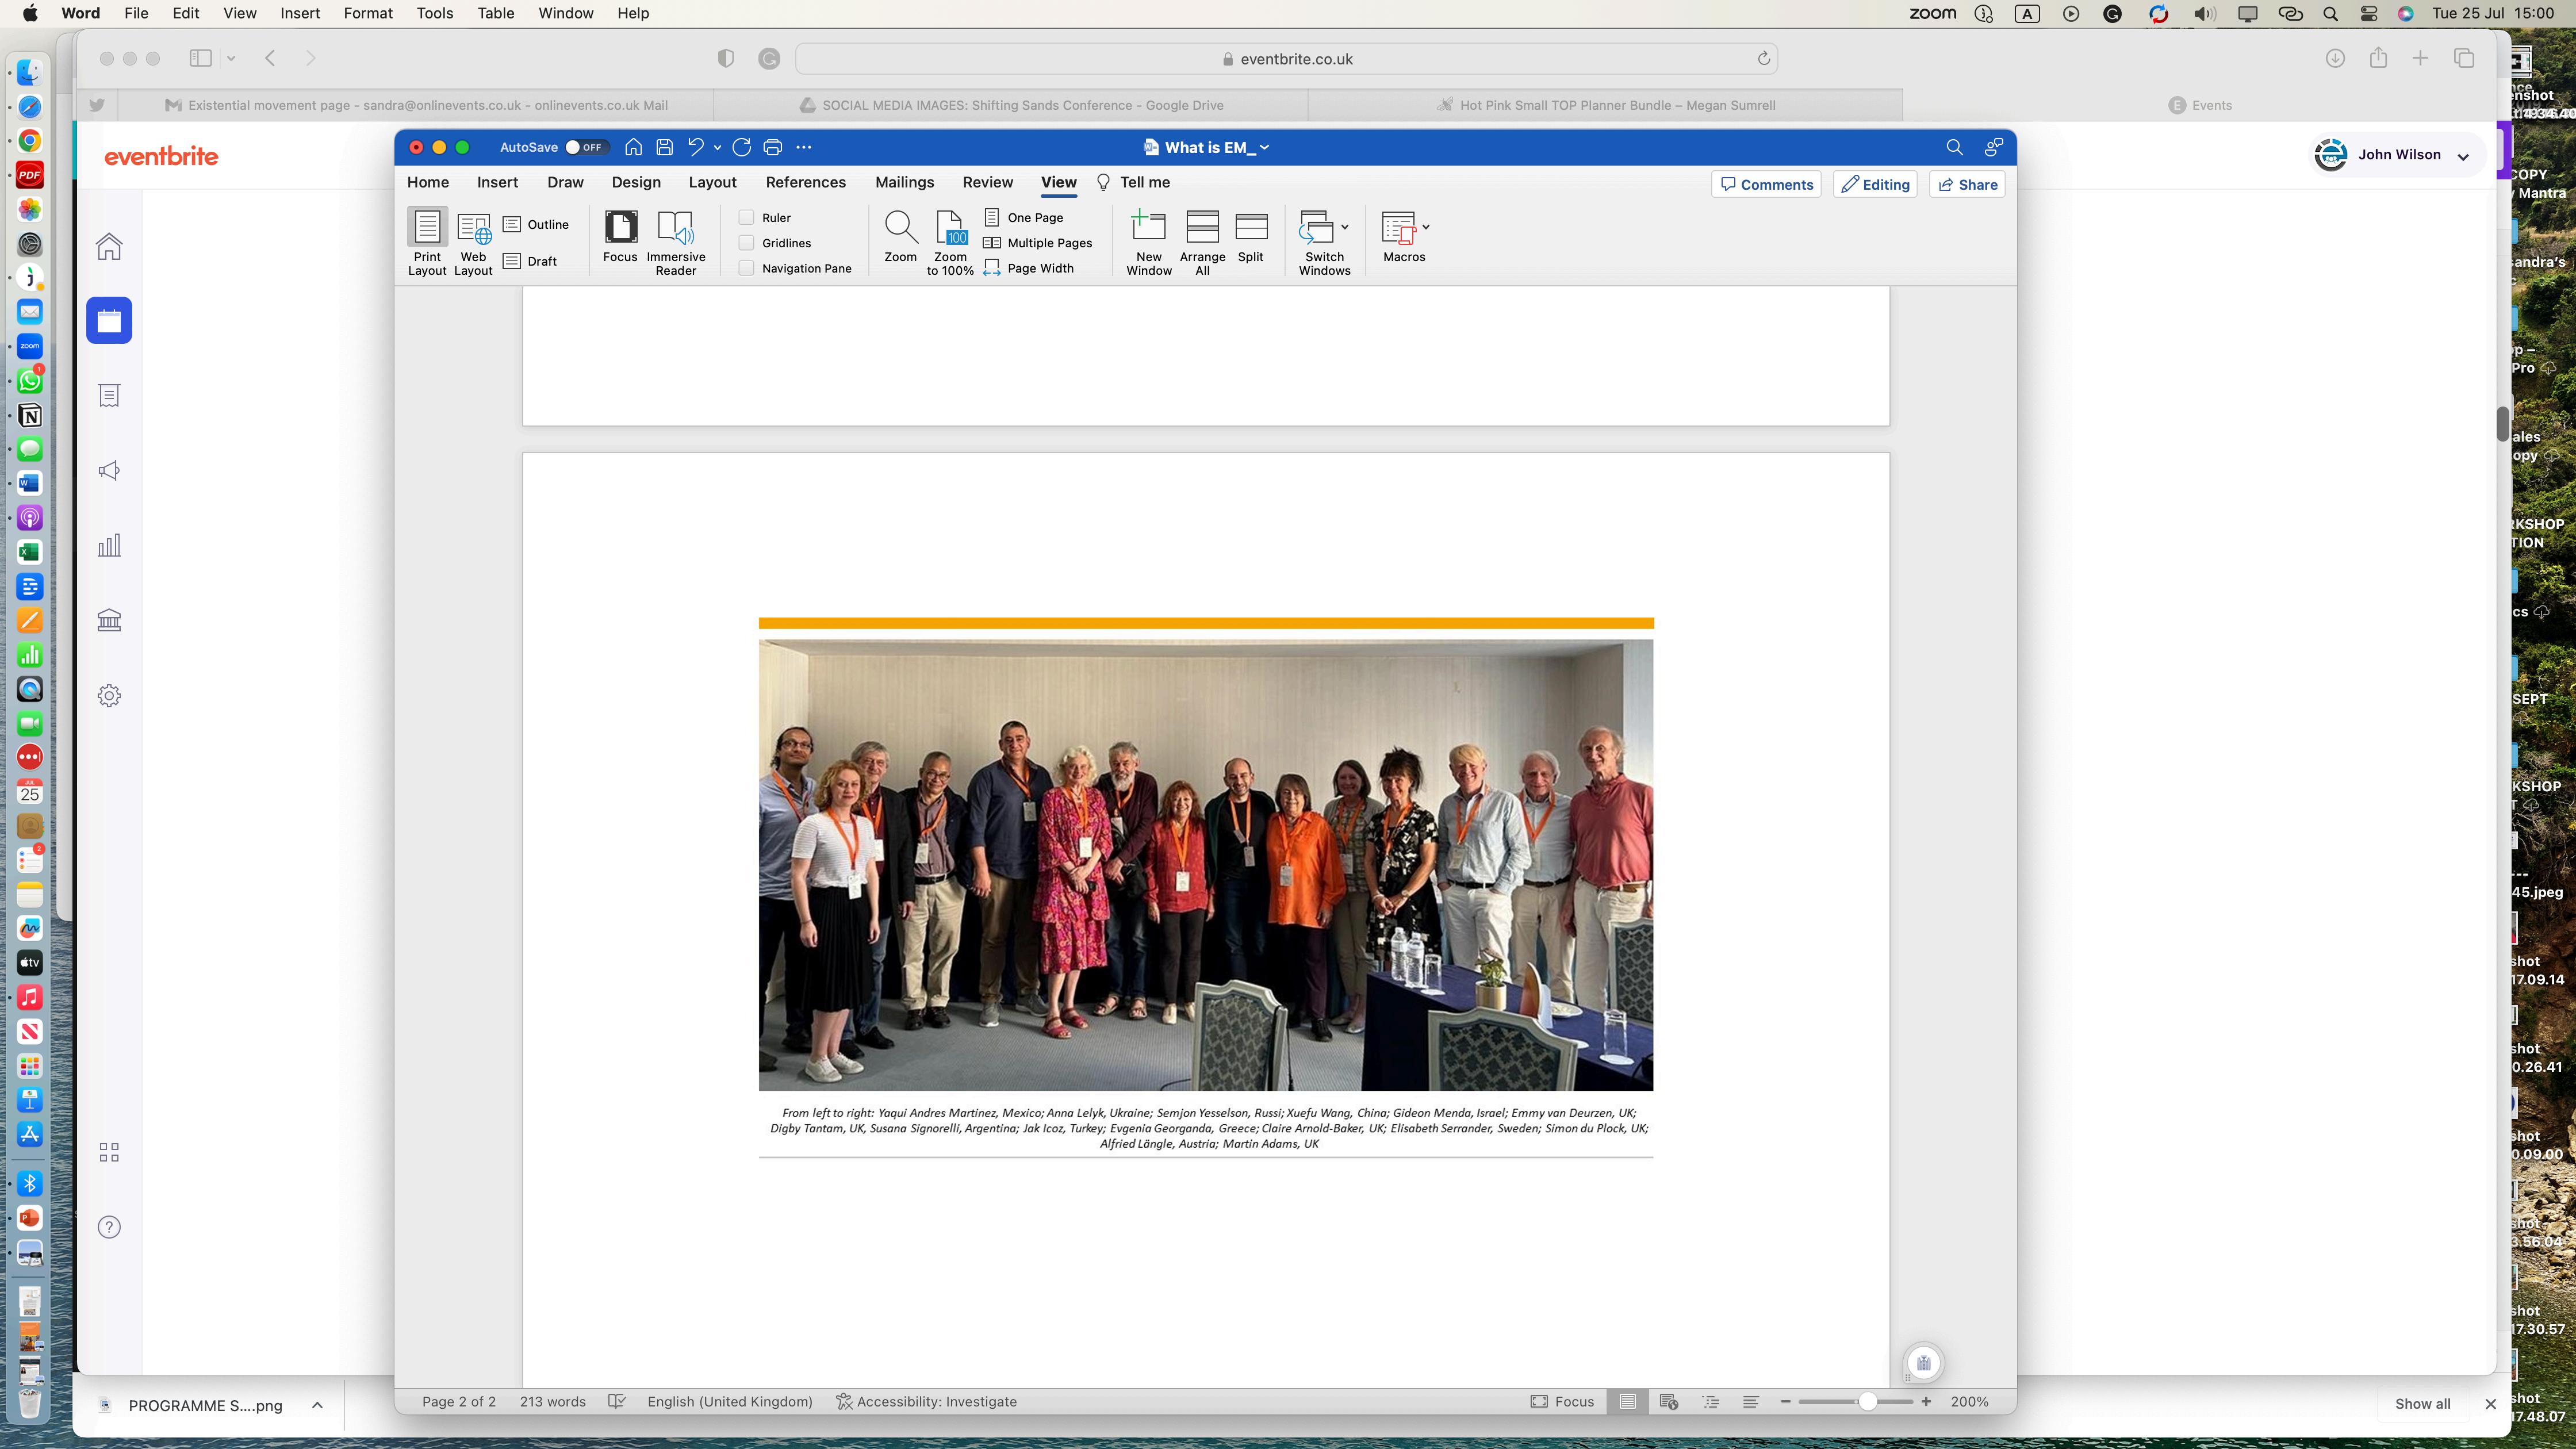Image resolution: width=2576 pixels, height=1449 pixels.
Task: Click the Split window icon
Action: 1250,227
